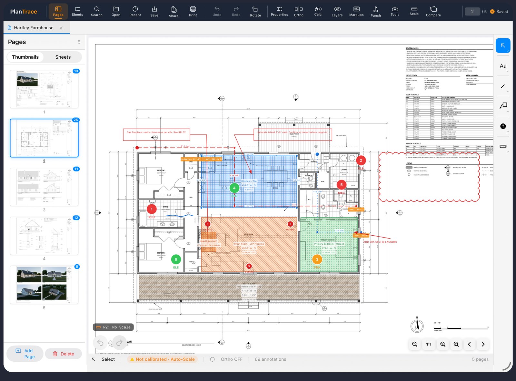Click the Delete page button
Viewport: 516px width, 381px height.
63,354
